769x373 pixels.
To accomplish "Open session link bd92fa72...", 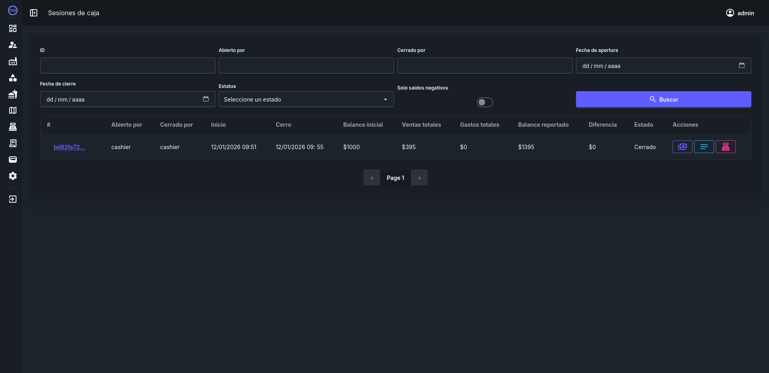I will (x=69, y=147).
